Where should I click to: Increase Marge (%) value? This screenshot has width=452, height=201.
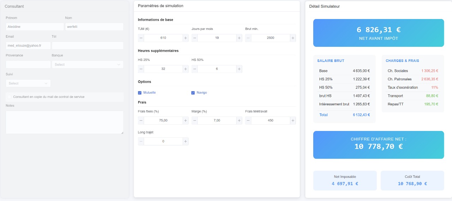(239, 120)
